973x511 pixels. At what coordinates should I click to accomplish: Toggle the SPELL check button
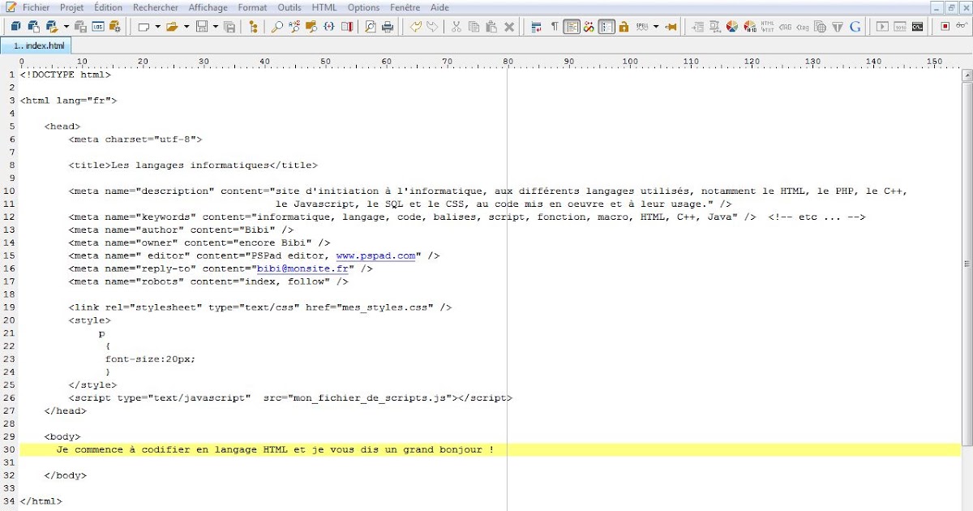tap(642, 27)
